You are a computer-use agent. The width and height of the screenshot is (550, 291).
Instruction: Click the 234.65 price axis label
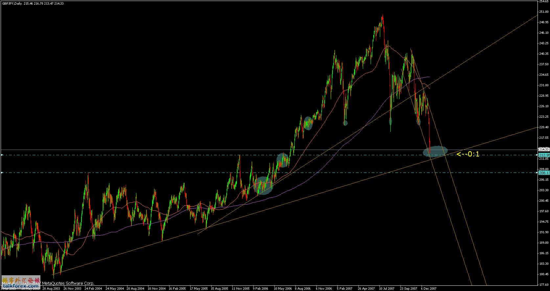pyautogui.click(x=544, y=75)
